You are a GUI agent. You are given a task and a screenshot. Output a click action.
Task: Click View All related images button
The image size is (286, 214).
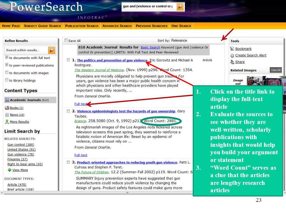(x=276, y=70)
